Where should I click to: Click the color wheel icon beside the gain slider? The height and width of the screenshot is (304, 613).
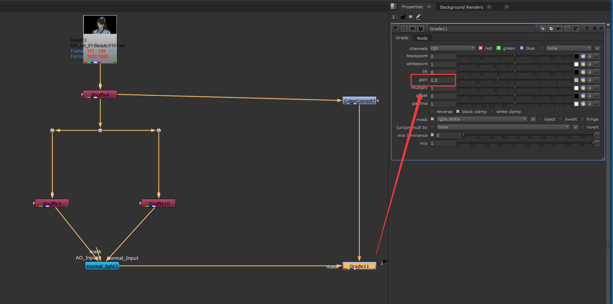583,80
